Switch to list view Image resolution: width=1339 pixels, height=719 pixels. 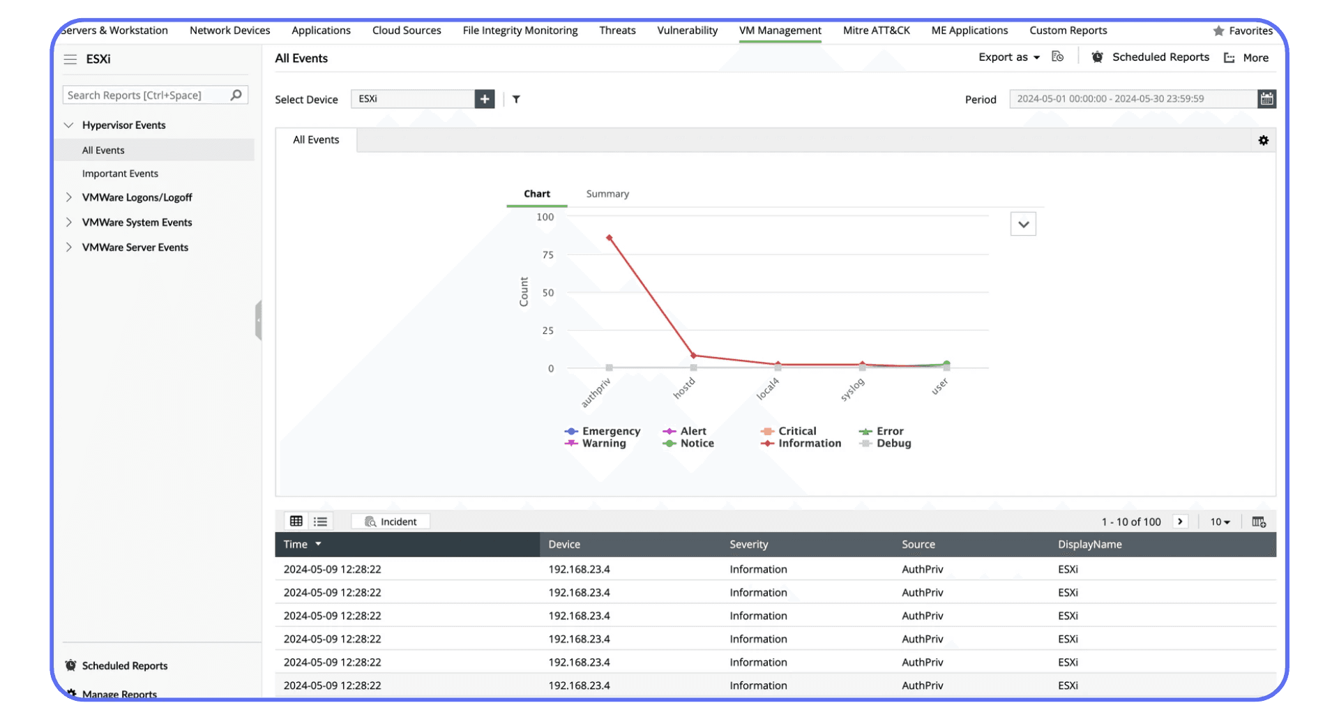point(321,521)
